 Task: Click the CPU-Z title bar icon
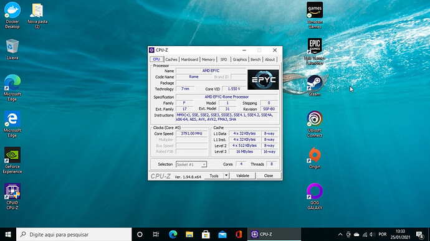point(151,50)
